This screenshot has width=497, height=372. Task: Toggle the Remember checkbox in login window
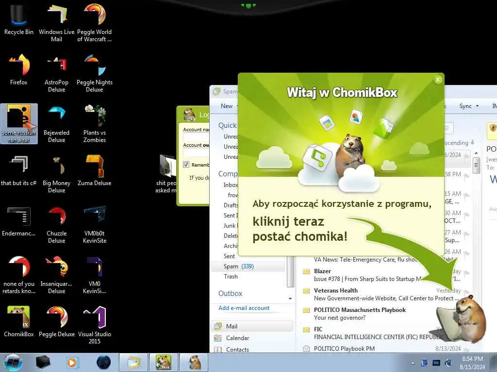click(186, 165)
